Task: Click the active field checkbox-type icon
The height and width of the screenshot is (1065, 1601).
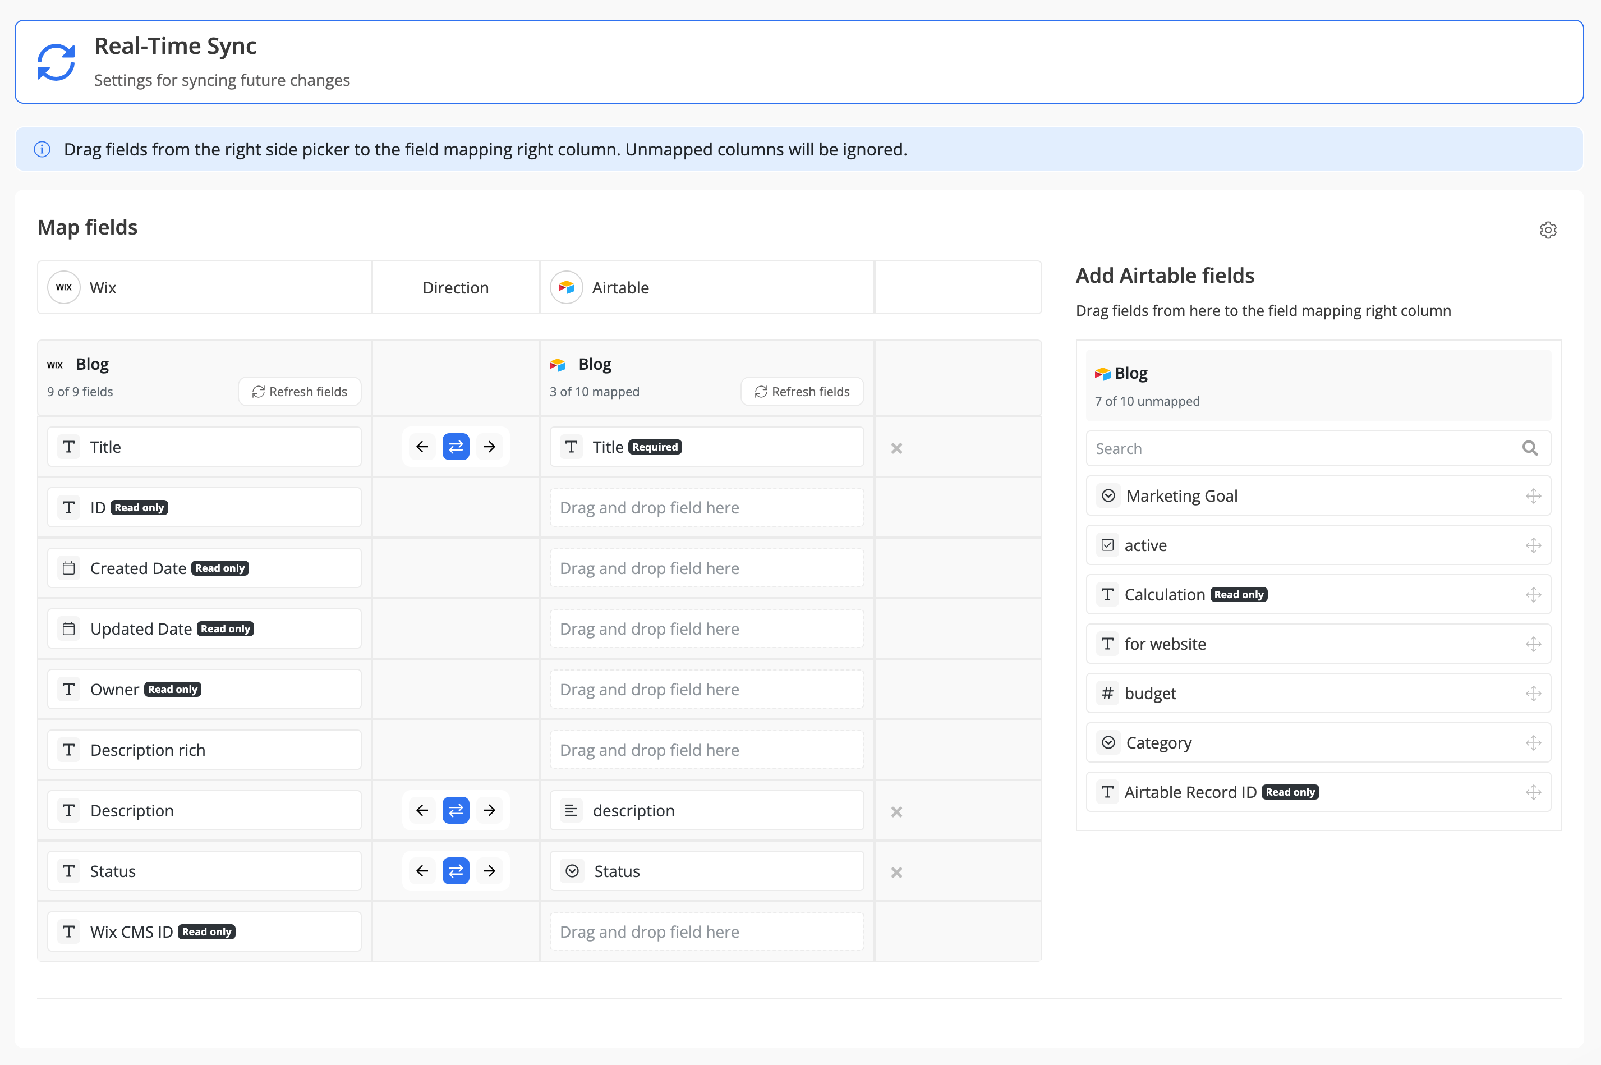Action: tap(1107, 545)
